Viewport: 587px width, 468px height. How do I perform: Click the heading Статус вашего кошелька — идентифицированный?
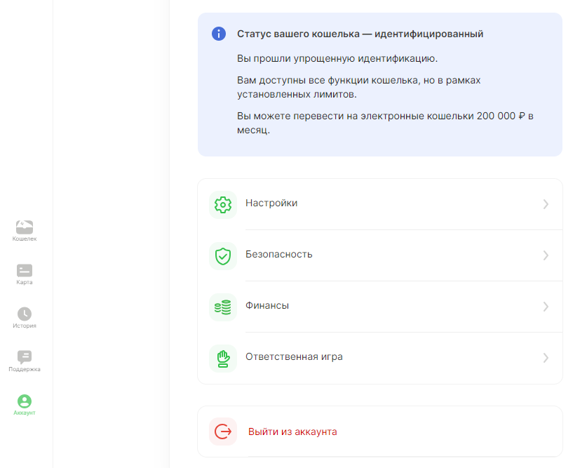click(360, 34)
